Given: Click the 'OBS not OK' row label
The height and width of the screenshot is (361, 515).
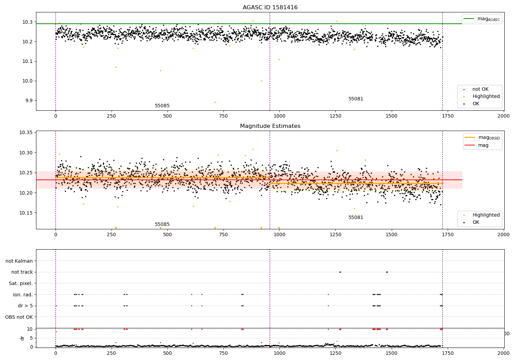Looking at the screenshot, I should click(x=19, y=317).
